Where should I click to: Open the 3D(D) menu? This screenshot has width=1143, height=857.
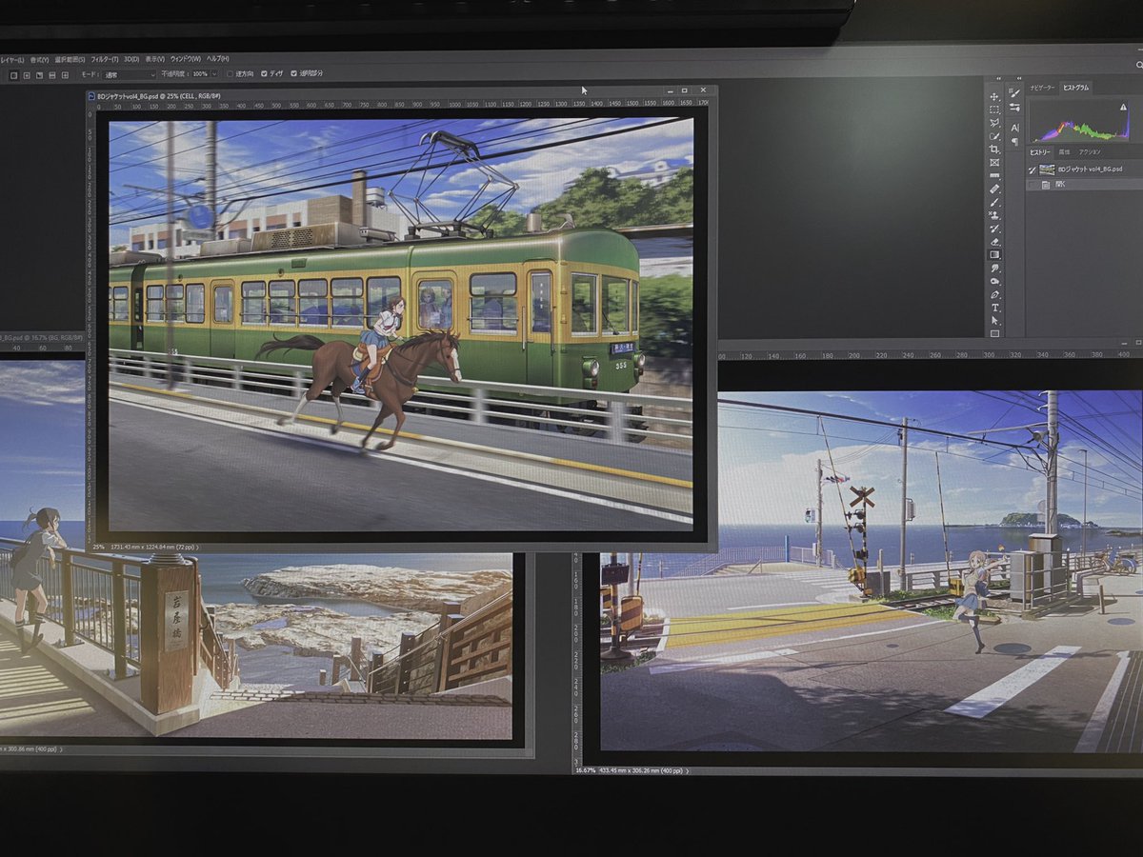[x=131, y=60]
